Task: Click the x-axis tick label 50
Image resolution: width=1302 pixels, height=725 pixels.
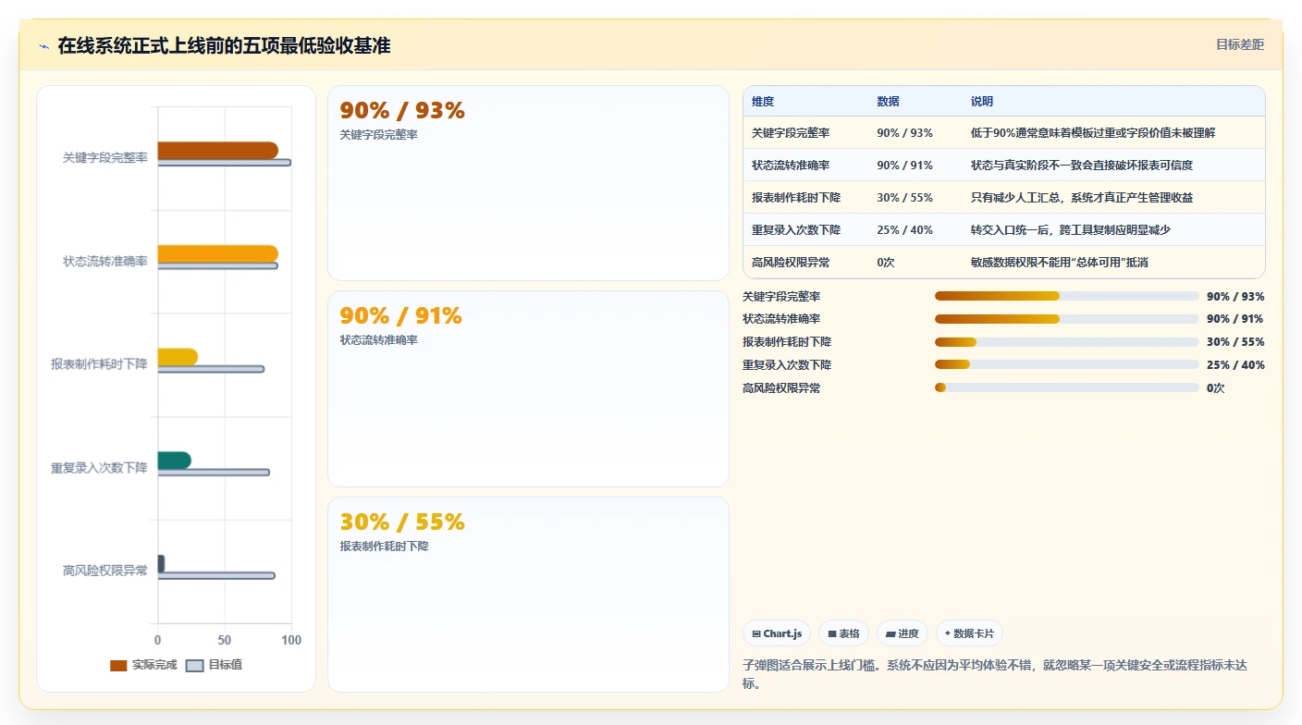Action: click(x=225, y=640)
